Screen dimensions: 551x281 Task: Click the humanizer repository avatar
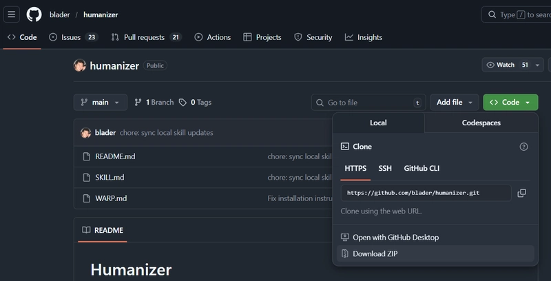(x=80, y=65)
